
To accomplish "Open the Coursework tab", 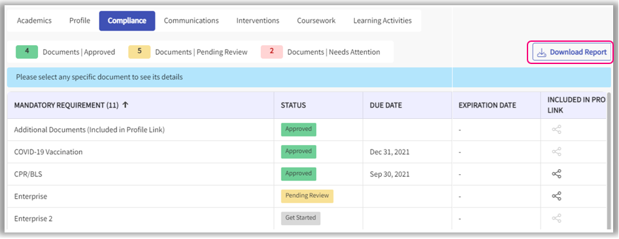I will point(316,20).
